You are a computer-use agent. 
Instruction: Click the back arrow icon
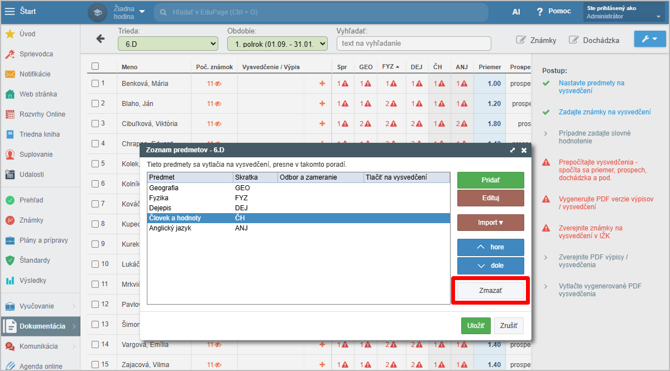tap(100, 38)
